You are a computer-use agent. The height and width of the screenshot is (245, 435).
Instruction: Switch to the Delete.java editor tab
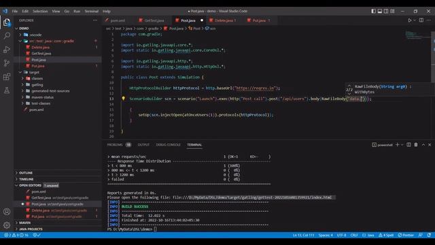224,20
